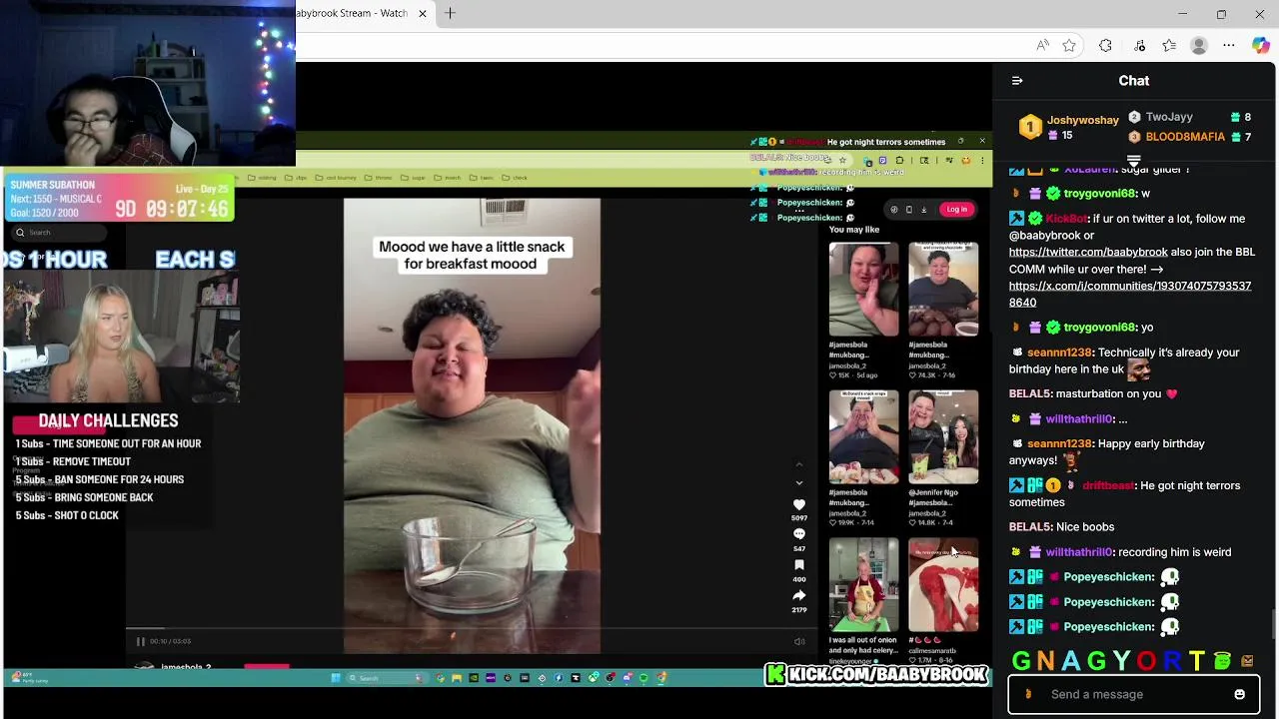
Task: Go to next TikTok video arrow
Action: [798, 483]
